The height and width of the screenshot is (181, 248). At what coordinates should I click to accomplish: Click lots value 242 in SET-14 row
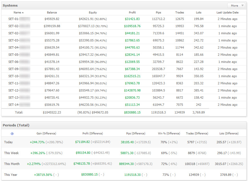tap(199, 105)
